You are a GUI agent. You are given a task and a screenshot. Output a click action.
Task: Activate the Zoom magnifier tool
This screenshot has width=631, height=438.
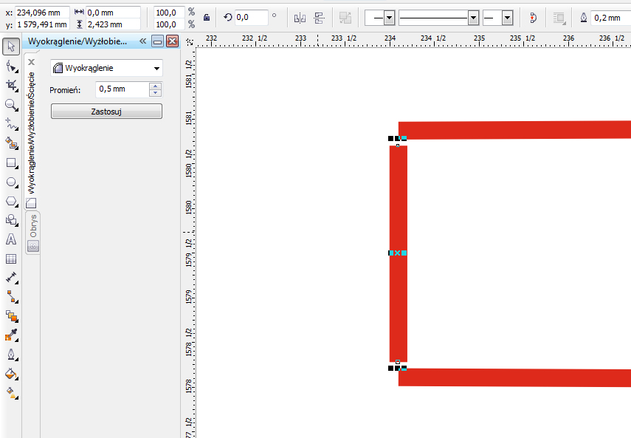point(11,105)
